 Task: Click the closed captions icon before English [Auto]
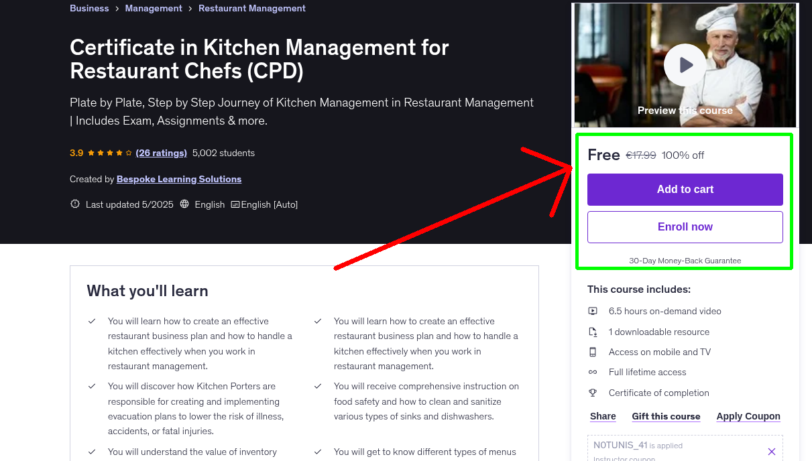click(234, 204)
